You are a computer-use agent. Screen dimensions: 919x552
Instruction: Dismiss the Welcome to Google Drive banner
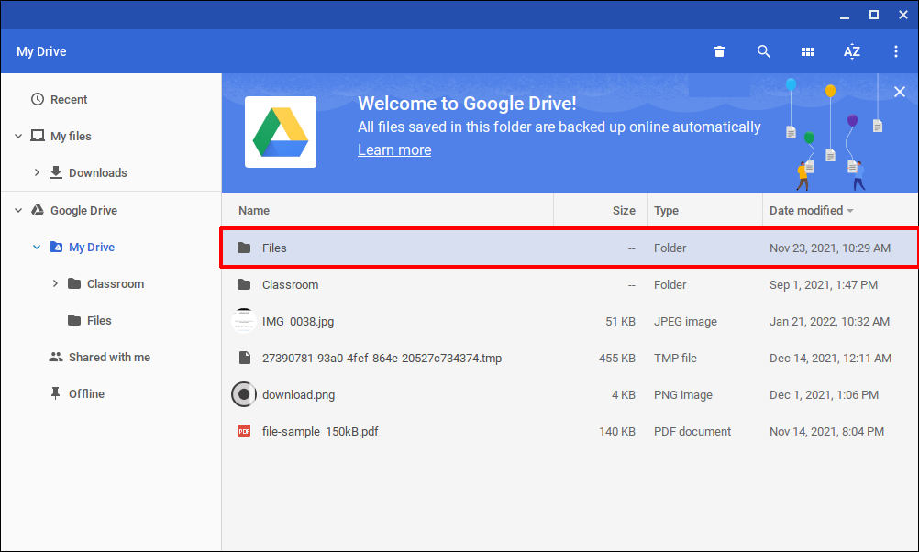(x=900, y=92)
